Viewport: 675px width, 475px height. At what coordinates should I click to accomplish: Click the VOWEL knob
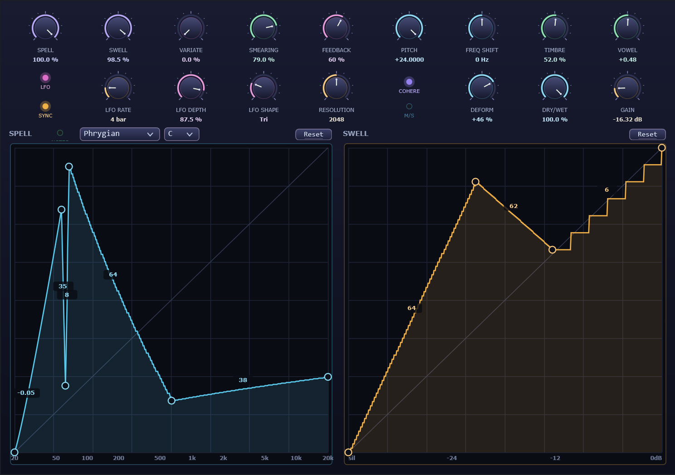click(x=627, y=28)
